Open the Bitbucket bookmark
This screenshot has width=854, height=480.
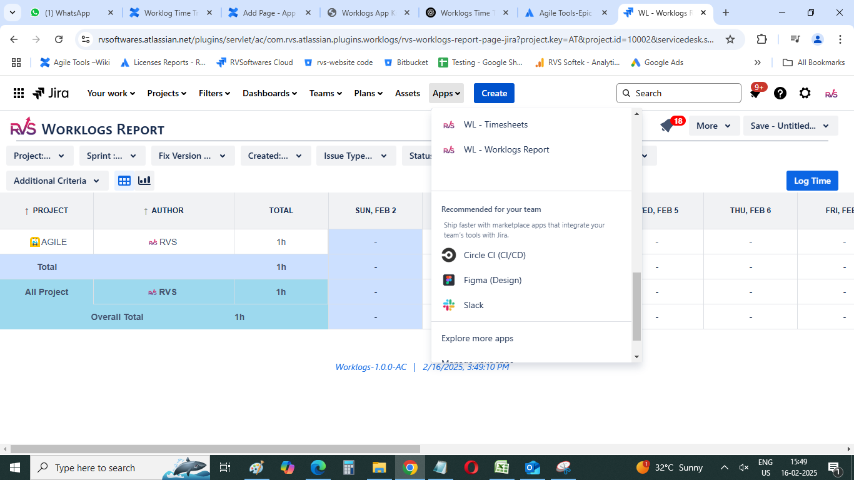(x=406, y=62)
